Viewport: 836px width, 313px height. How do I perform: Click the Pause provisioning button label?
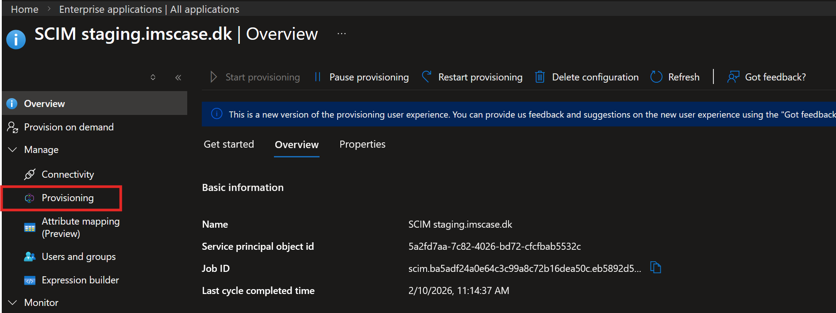pyautogui.click(x=369, y=77)
